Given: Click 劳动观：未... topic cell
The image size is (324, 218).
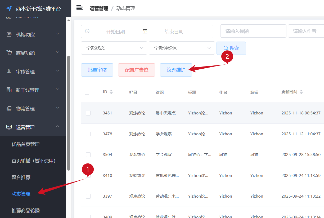Looking at the screenshot, I should coord(167,196).
